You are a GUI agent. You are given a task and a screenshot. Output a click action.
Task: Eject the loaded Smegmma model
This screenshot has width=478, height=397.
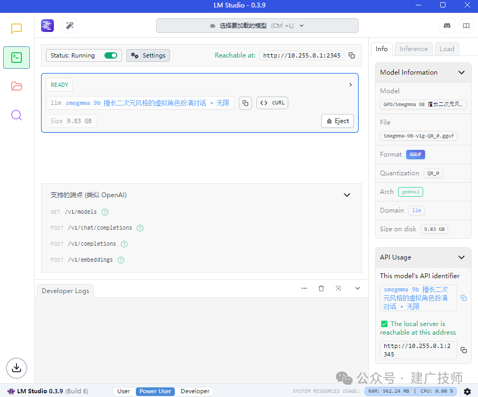click(x=337, y=121)
